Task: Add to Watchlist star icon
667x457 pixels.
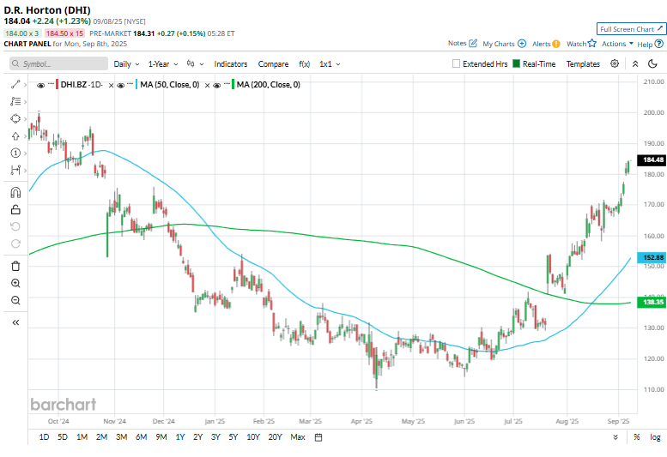Action: pyautogui.click(x=592, y=44)
